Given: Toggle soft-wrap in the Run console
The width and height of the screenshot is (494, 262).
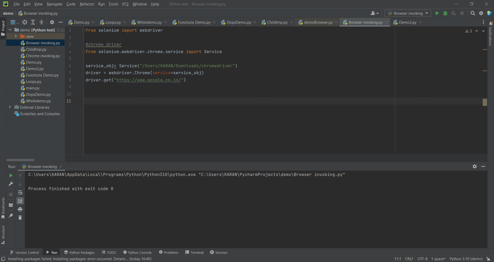Looking at the screenshot, I should point(20,192).
